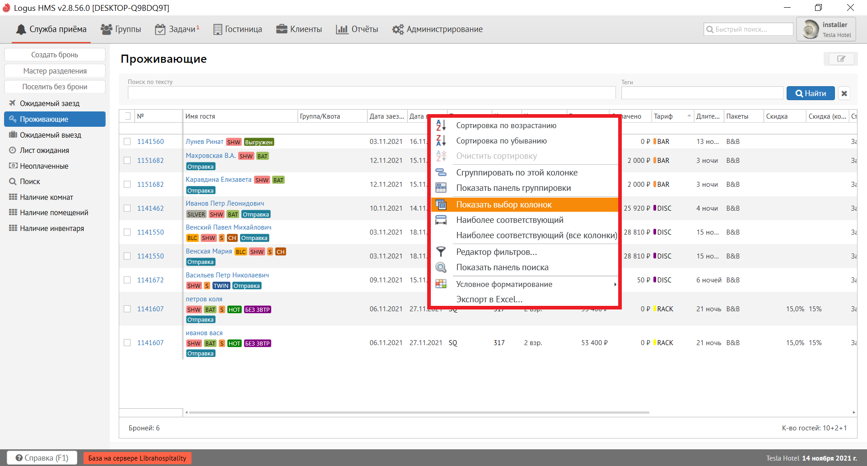Click the conditional formatting grid icon
Image resolution: width=867 pixels, height=466 pixels.
coord(441,284)
